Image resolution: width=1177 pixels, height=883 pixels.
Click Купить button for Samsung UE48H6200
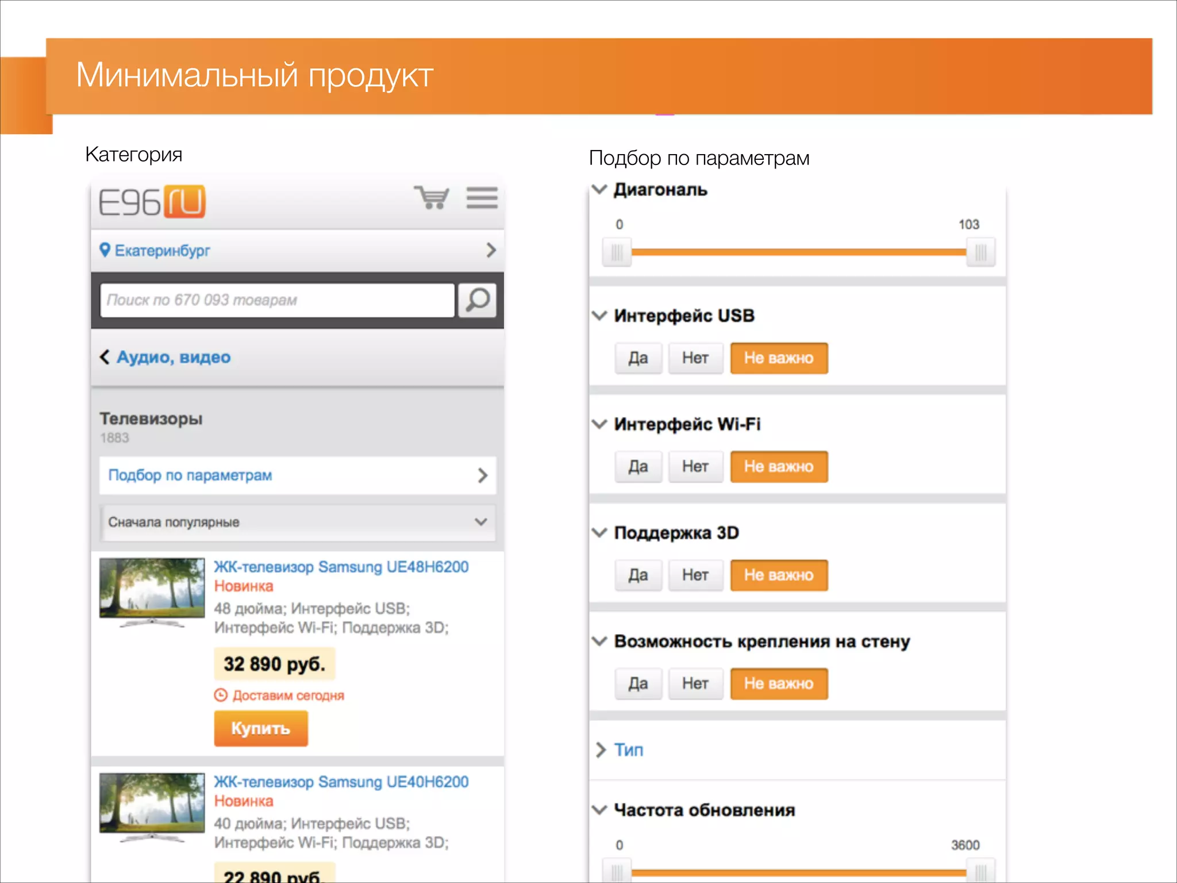261,728
